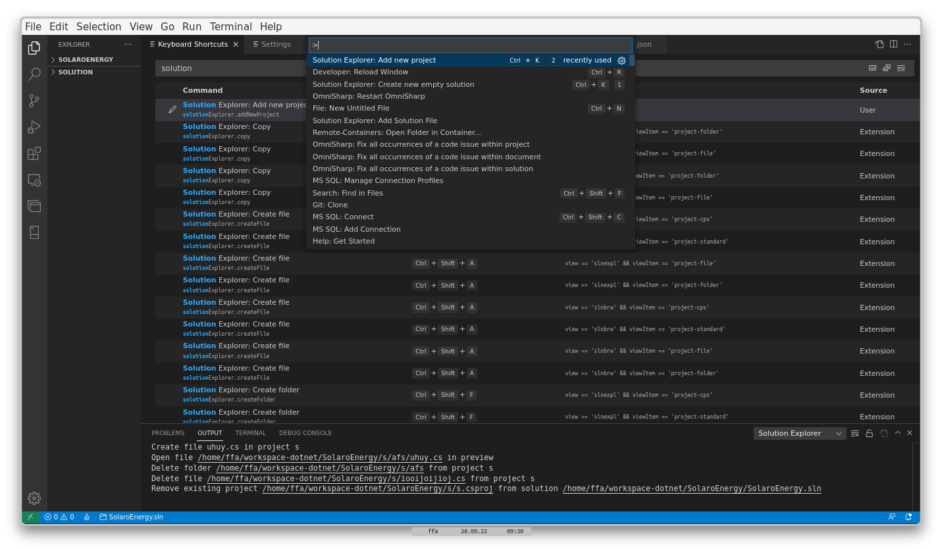
Task: Open the Run and Debug view
Action: (34, 127)
